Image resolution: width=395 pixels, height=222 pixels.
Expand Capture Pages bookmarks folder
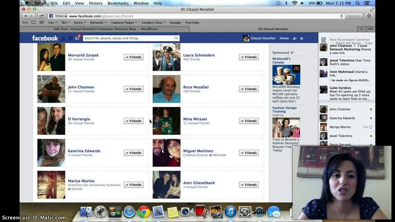[x=124, y=23]
